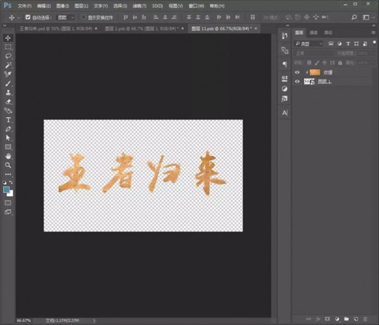Select the Zoom tool
The image size is (379, 325).
pos(8,165)
